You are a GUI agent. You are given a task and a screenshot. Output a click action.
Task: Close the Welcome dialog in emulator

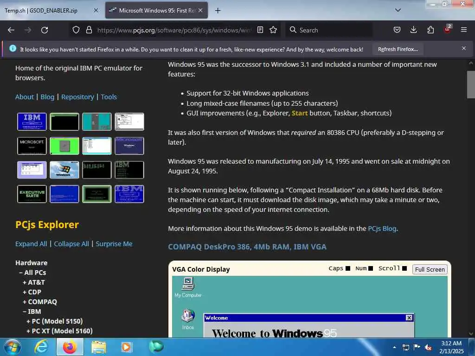point(409,318)
